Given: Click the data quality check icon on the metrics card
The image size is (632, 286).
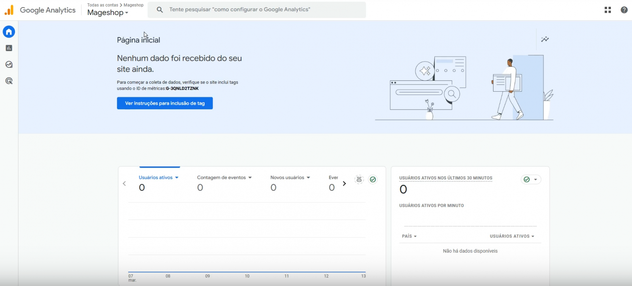Looking at the screenshot, I should (373, 179).
